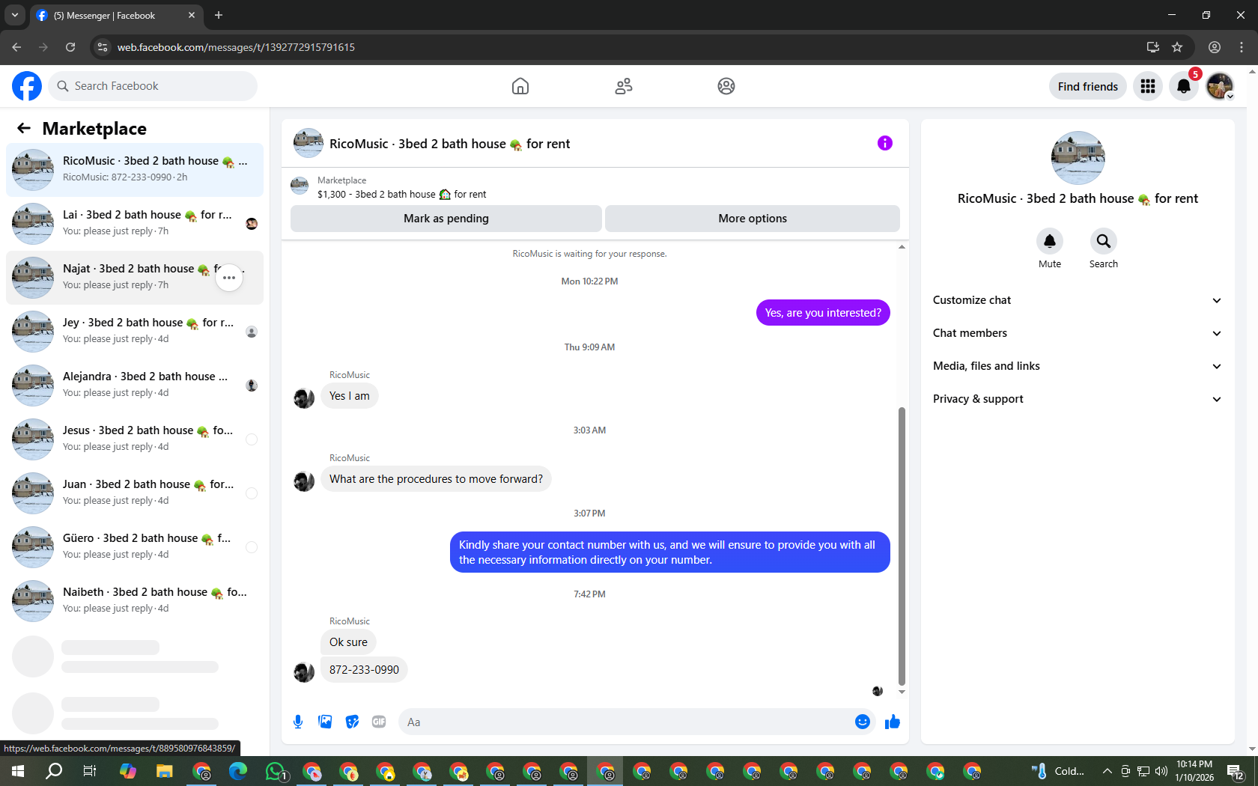The width and height of the screenshot is (1258, 786).
Task: Open the account profile picture menu
Action: click(x=1220, y=86)
